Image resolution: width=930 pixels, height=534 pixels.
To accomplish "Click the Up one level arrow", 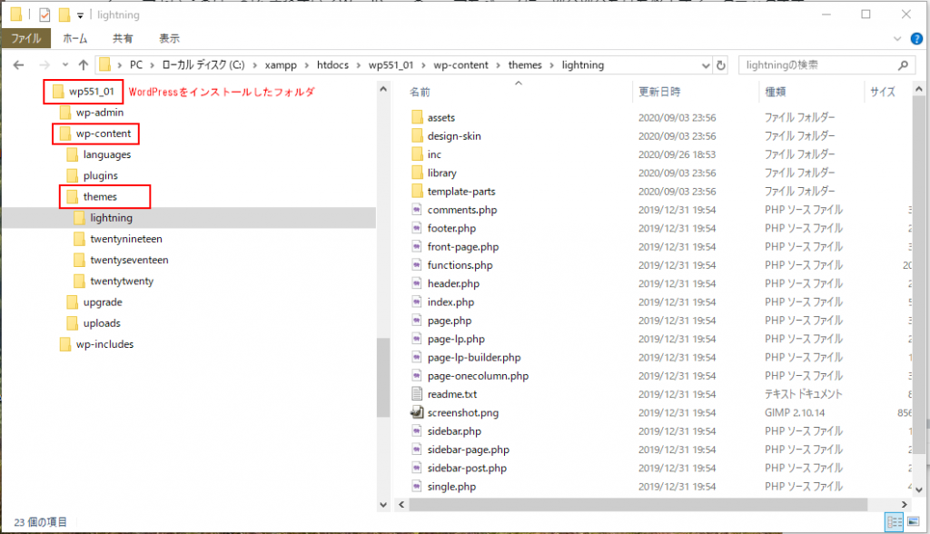I will (x=84, y=65).
